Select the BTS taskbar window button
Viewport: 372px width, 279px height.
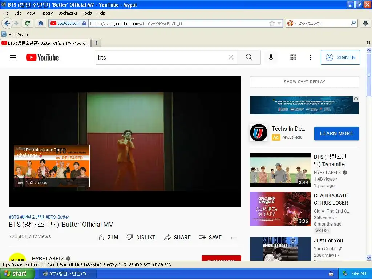67,274
